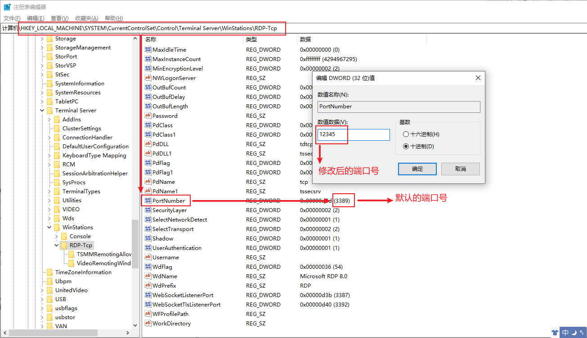Screen dimensions: 587x338
Task: Click the registry path address bar
Action: (x=293, y=28)
